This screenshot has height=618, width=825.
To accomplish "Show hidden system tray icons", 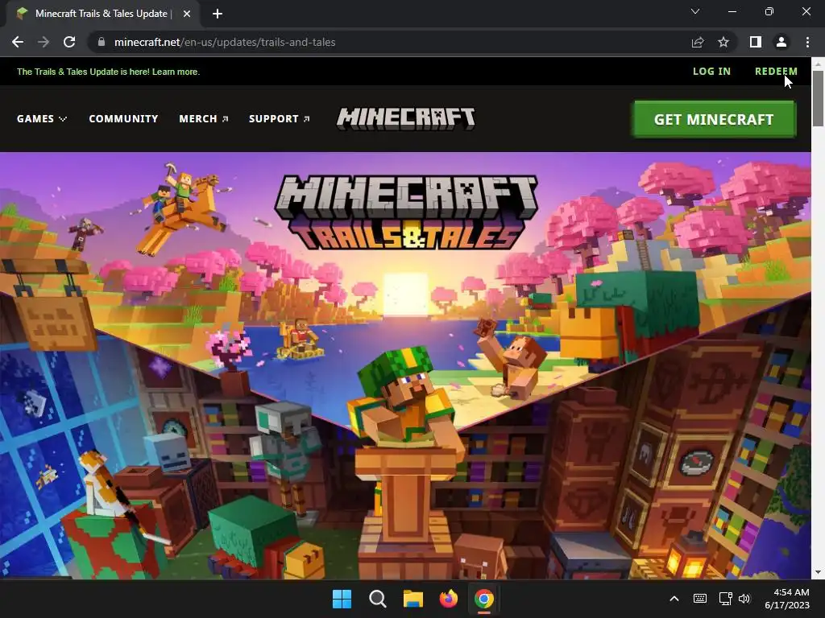I will (x=674, y=599).
